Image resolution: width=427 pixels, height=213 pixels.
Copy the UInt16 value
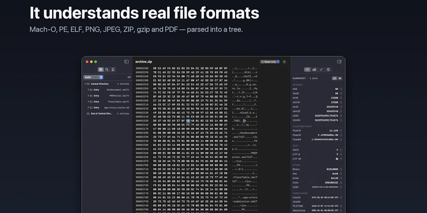pos(341,102)
